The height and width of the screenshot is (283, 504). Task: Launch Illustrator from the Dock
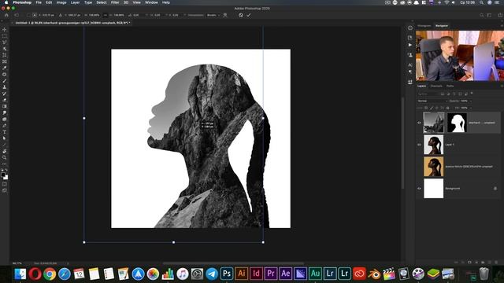242,274
